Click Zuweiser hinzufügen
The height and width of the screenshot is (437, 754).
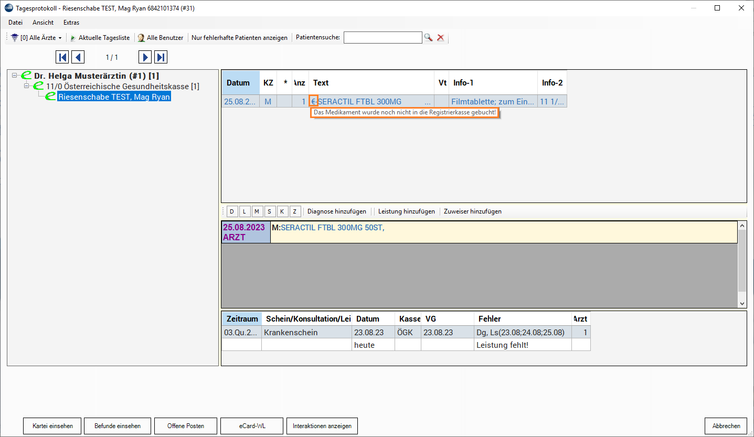point(473,211)
